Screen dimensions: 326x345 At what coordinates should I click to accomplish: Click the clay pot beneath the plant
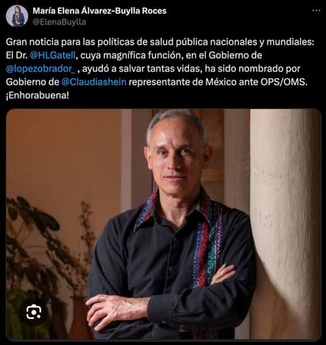tap(78, 317)
